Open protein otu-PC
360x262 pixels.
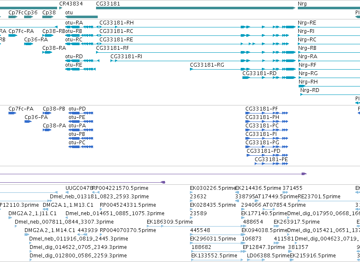[77, 143]
